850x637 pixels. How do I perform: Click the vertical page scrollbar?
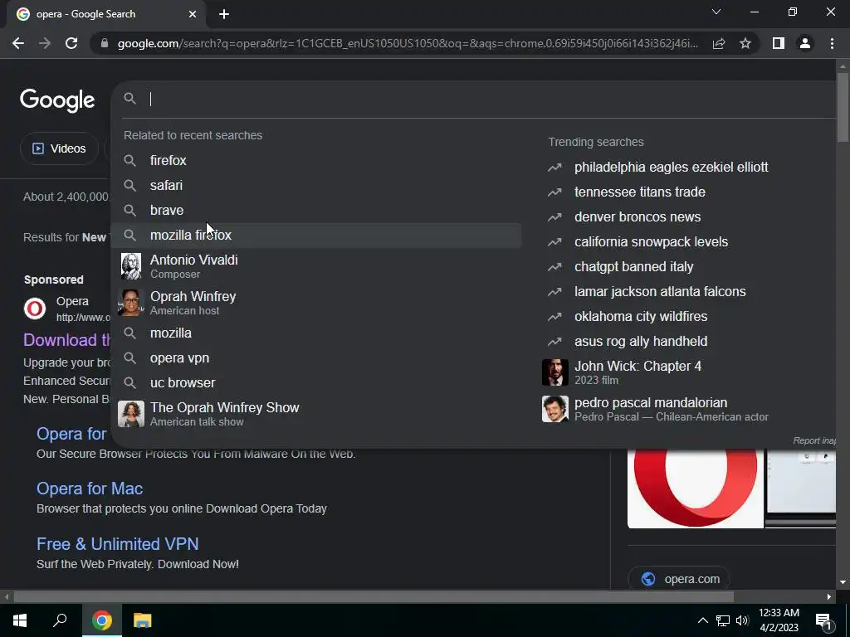(x=843, y=106)
